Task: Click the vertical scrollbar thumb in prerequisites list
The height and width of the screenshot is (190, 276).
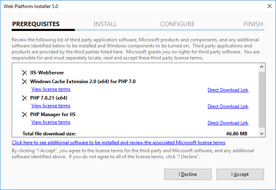Action: pos(262,100)
